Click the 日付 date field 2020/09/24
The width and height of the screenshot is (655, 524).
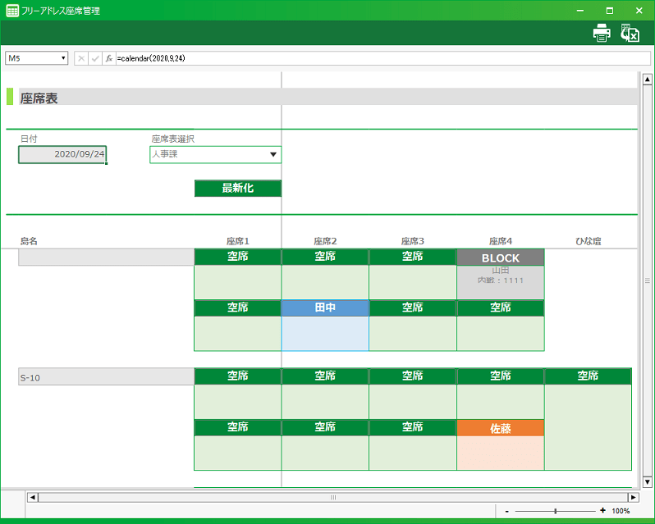pos(62,154)
